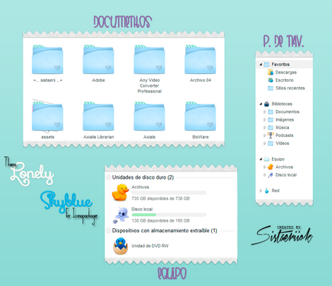The image size is (332, 286).
Task: Open the BioWare folder icon
Action: pos(200,117)
